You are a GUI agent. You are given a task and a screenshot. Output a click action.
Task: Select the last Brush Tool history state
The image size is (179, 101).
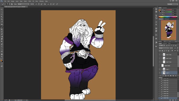(168, 98)
